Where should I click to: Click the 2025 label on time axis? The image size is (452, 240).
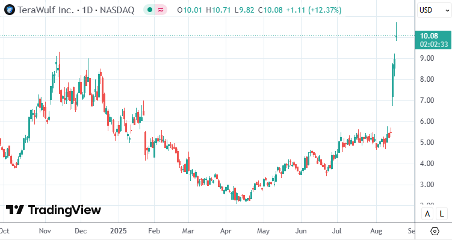click(119, 231)
